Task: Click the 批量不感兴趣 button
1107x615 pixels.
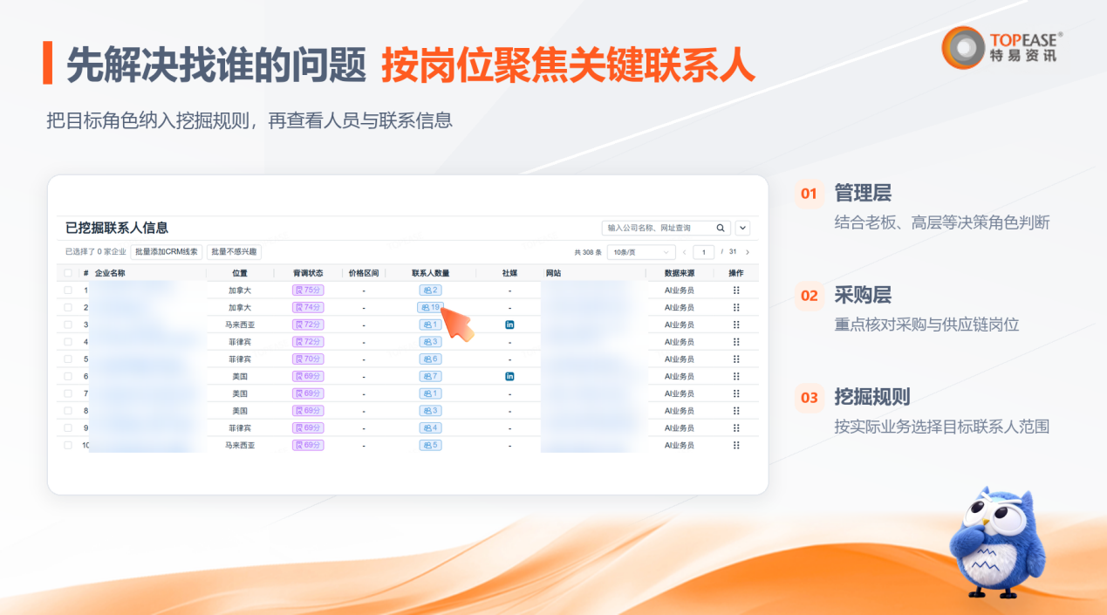Action: pyautogui.click(x=234, y=252)
